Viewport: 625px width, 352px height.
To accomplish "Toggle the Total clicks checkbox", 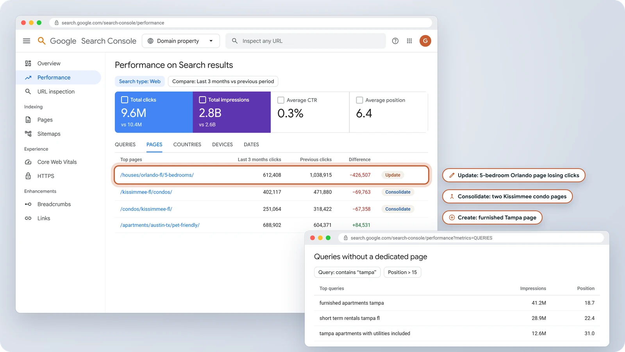I will (x=125, y=100).
